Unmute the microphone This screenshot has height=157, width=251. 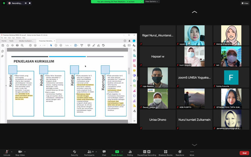[x=7, y=153]
